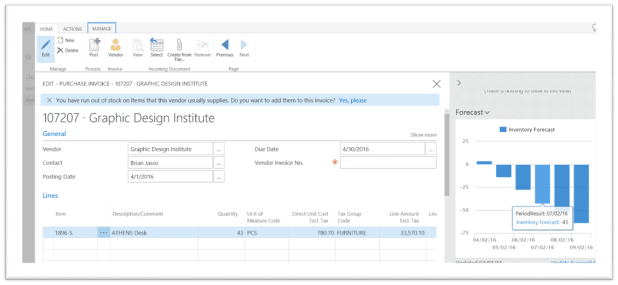Toggle Inventory Forecast legend swatch
This screenshot has height=285, width=618.
(502, 129)
